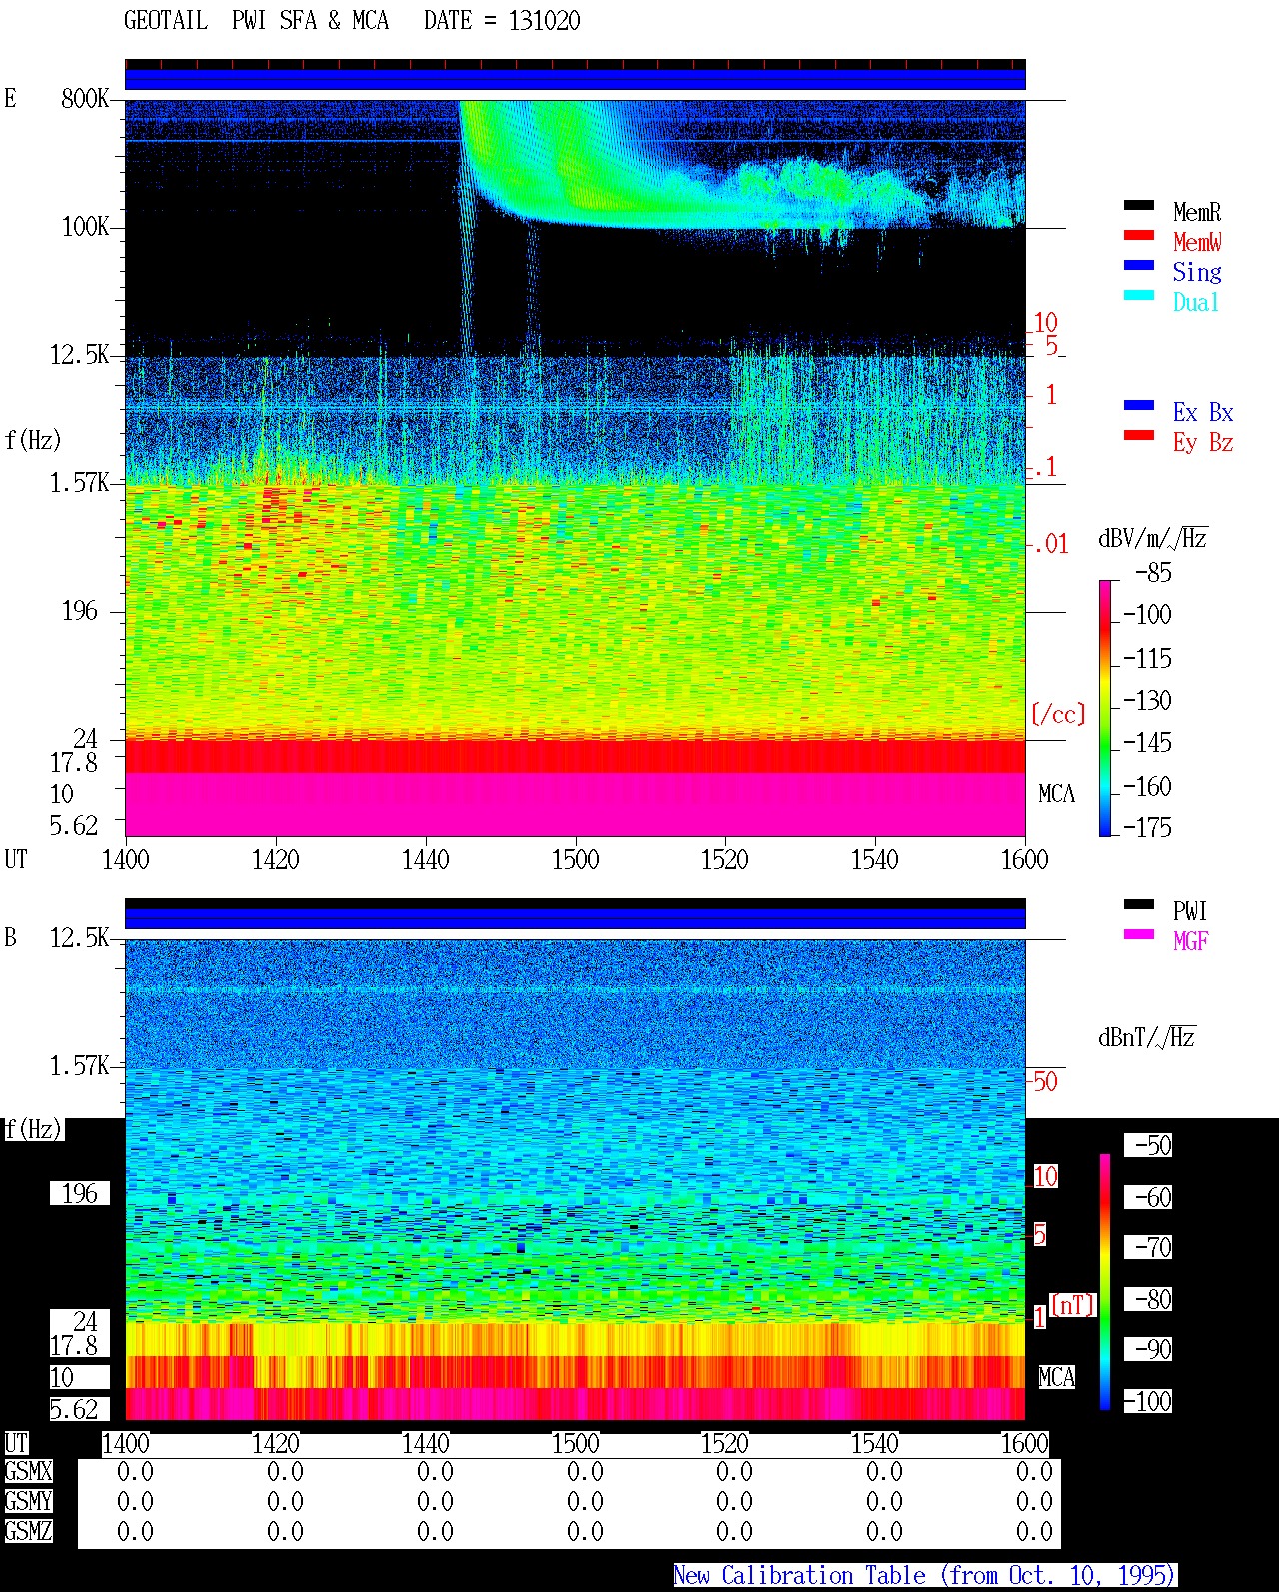
Task: Click the B panel 12.5K frequency label
Action: point(80,937)
